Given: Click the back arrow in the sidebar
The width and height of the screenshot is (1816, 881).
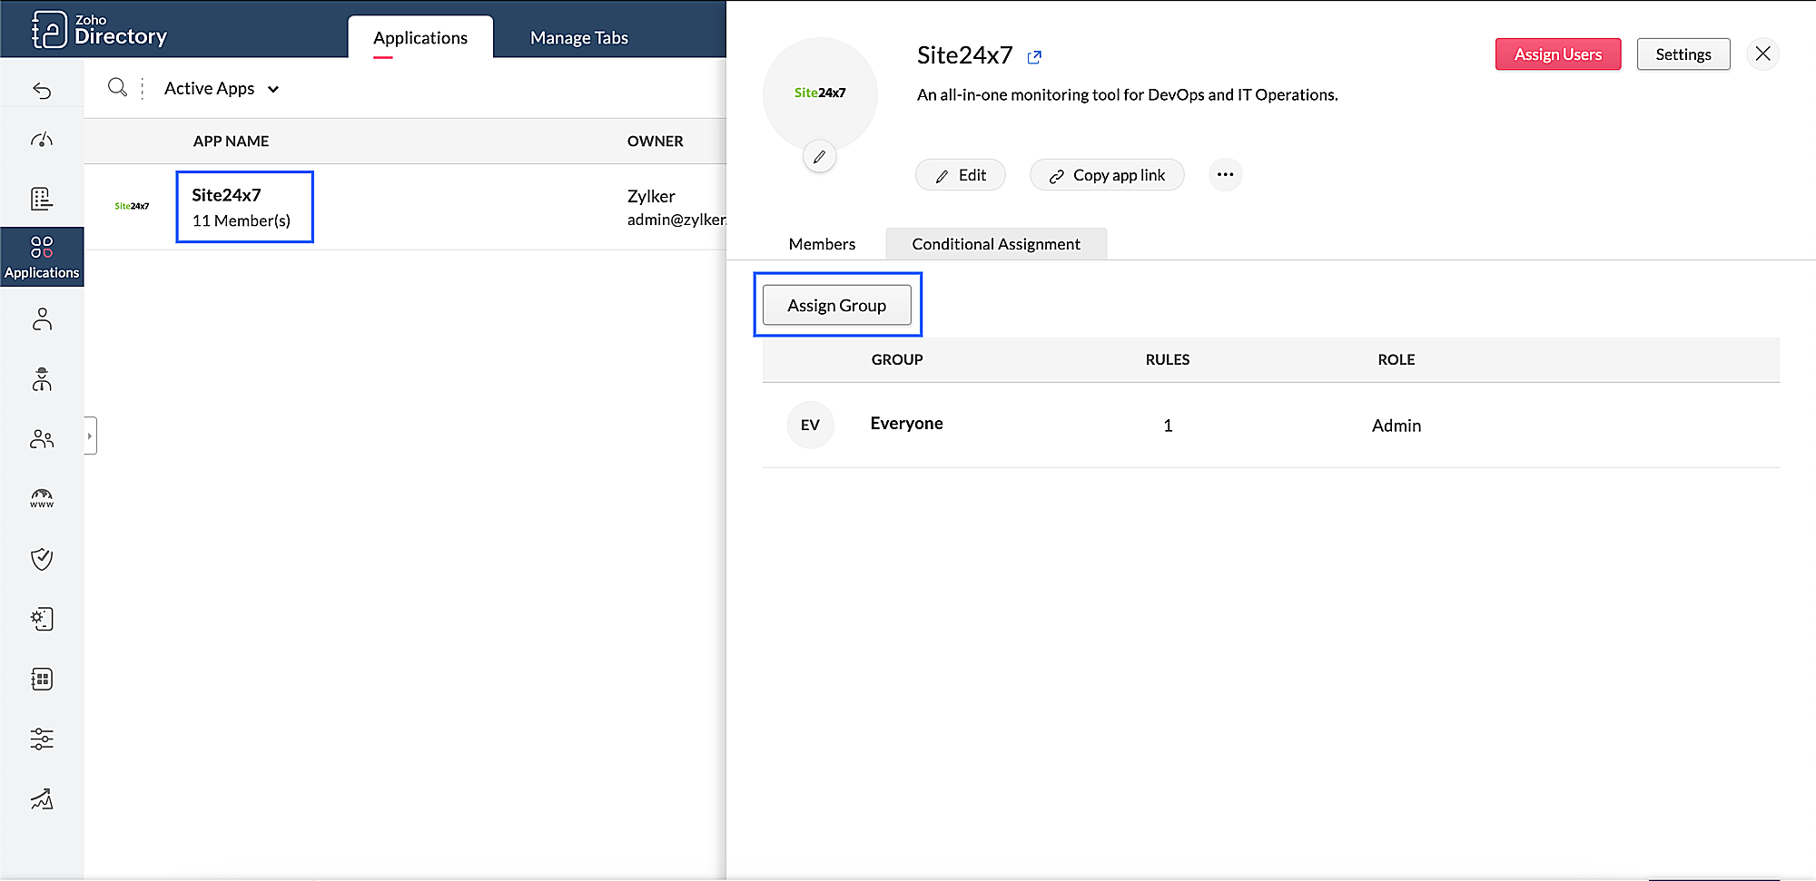Looking at the screenshot, I should point(42,90).
